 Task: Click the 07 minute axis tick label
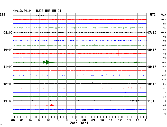click(75, 120)
